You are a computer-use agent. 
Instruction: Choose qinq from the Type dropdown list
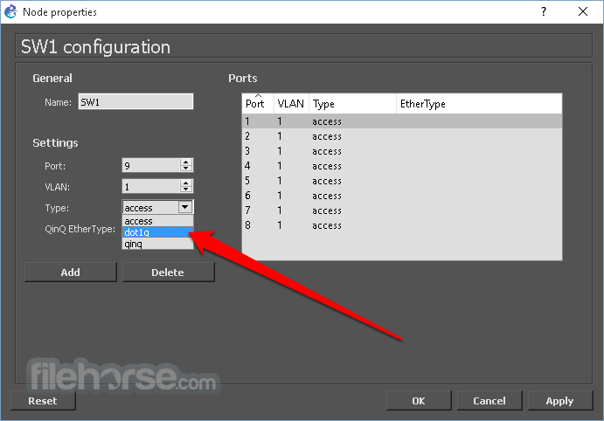157,244
